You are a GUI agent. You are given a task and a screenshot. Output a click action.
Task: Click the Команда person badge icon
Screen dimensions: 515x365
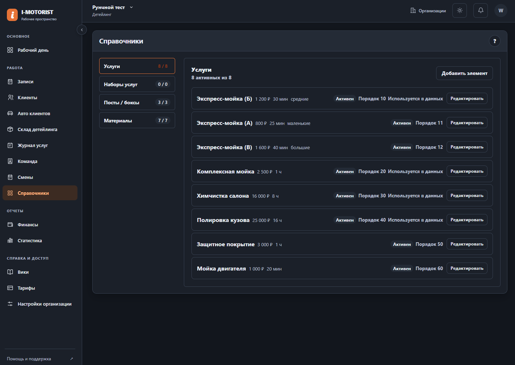tap(10, 161)
